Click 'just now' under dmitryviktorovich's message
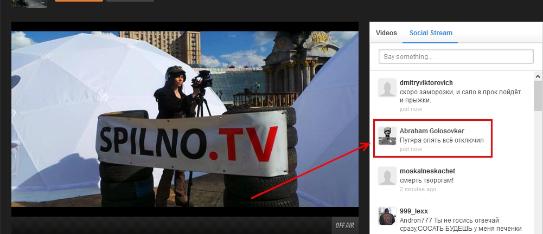The width and height of the screenshot is (543, 234). 411,109
